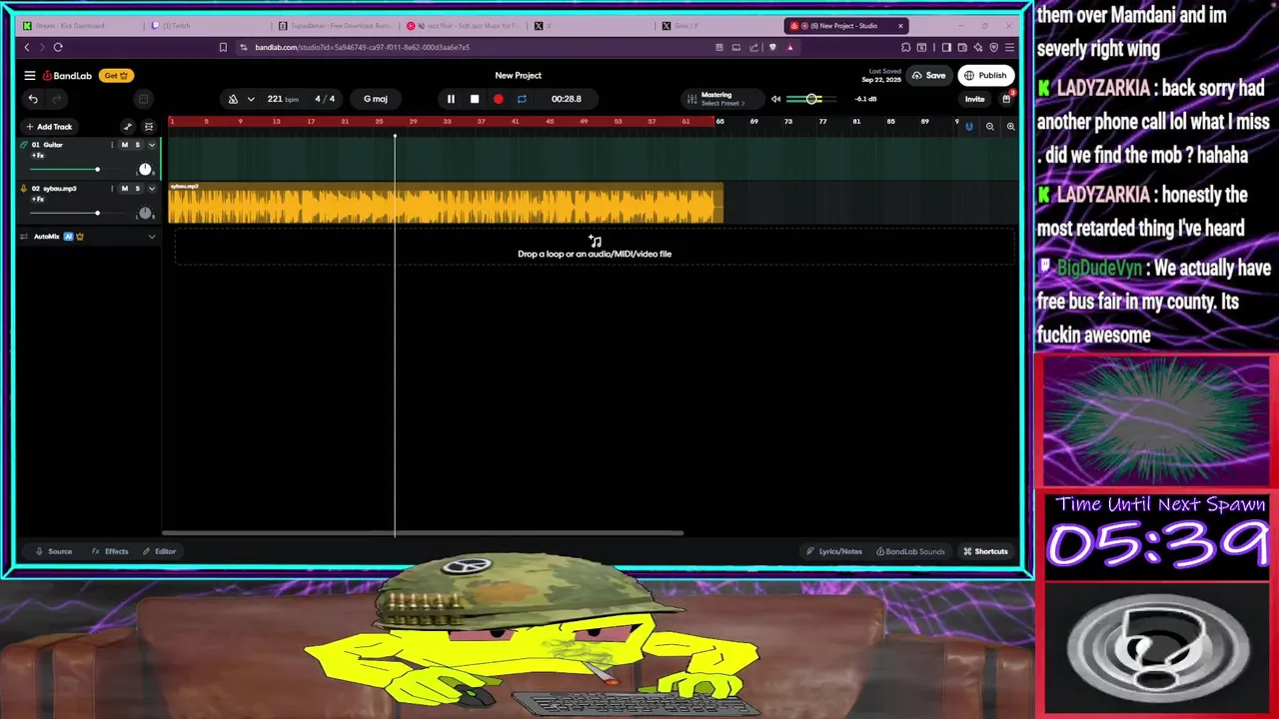This screenshot has width=1279, height=719.
Task: Expand the AutoMix panel
Action: 152,237
